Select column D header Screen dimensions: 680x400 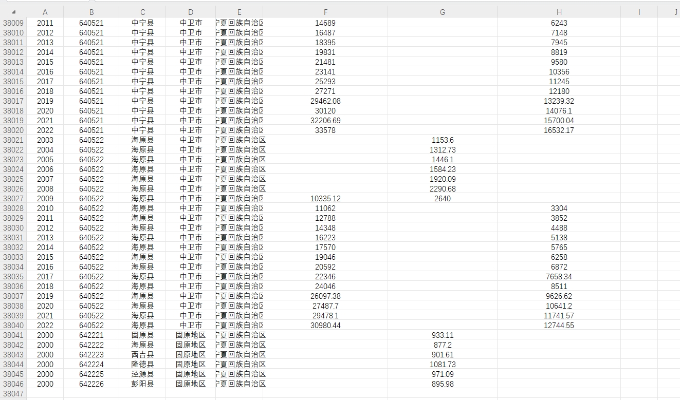191,12
